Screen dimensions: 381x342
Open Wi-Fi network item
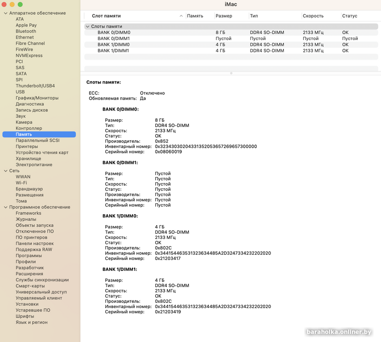click(21, 183)
